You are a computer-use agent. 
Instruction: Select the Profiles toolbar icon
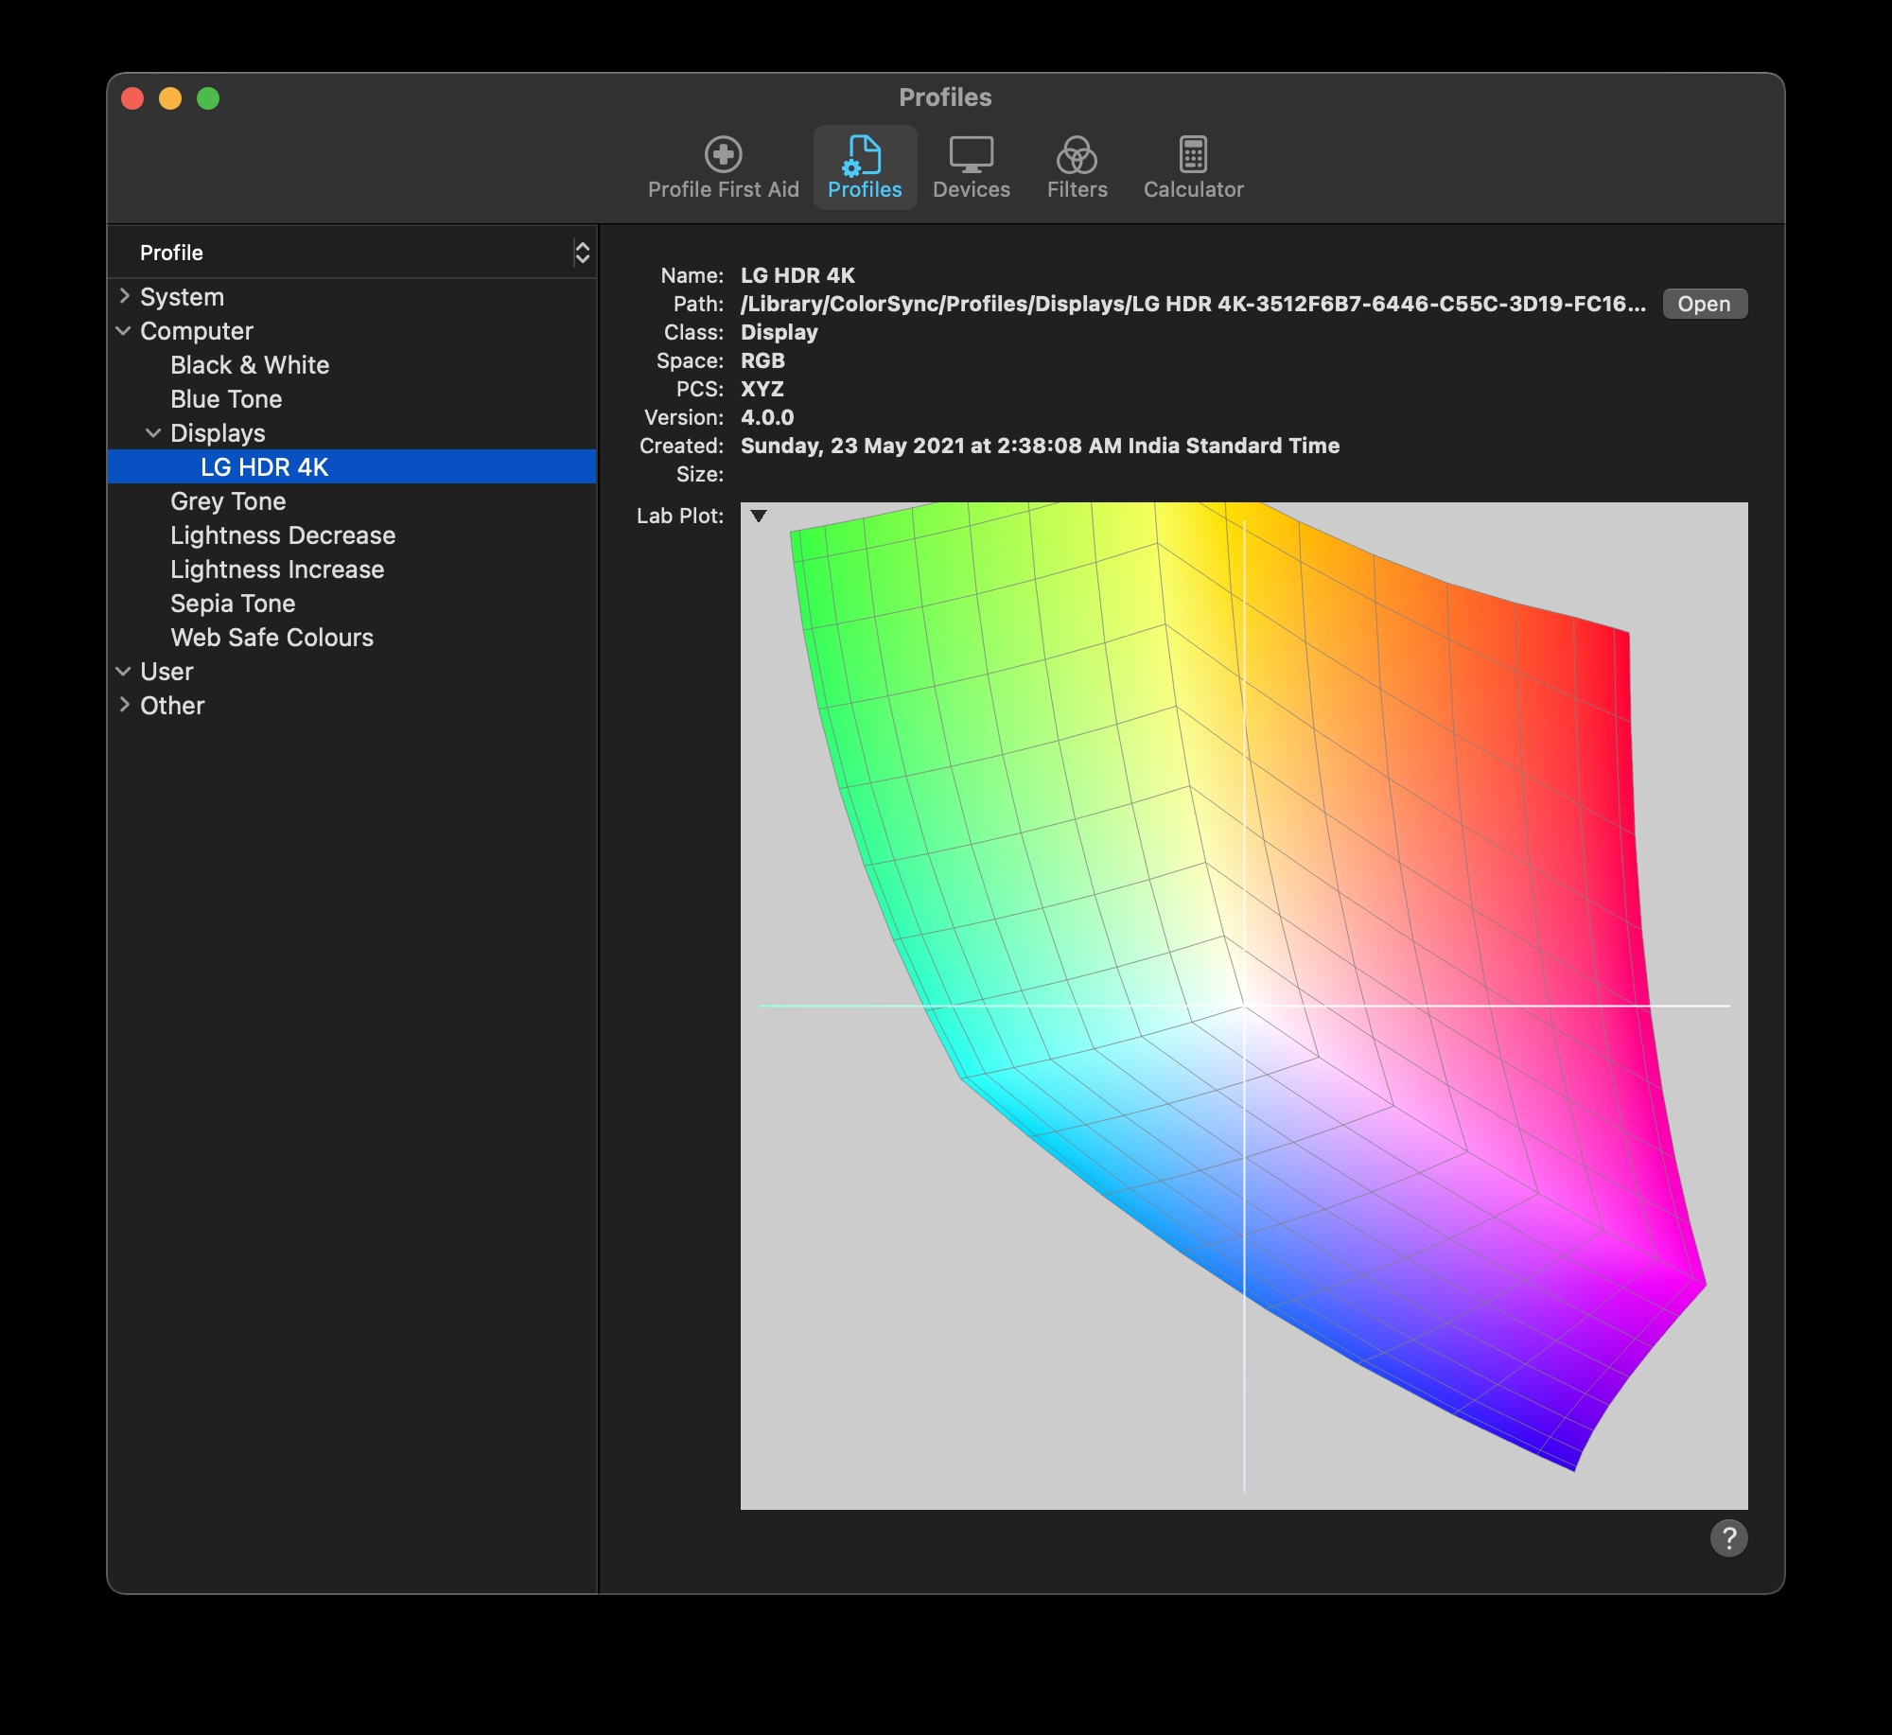(x=864, y=167)
